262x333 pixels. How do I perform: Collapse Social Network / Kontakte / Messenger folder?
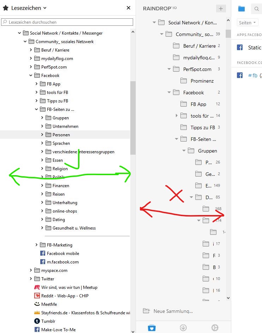(x=19, y=33)
